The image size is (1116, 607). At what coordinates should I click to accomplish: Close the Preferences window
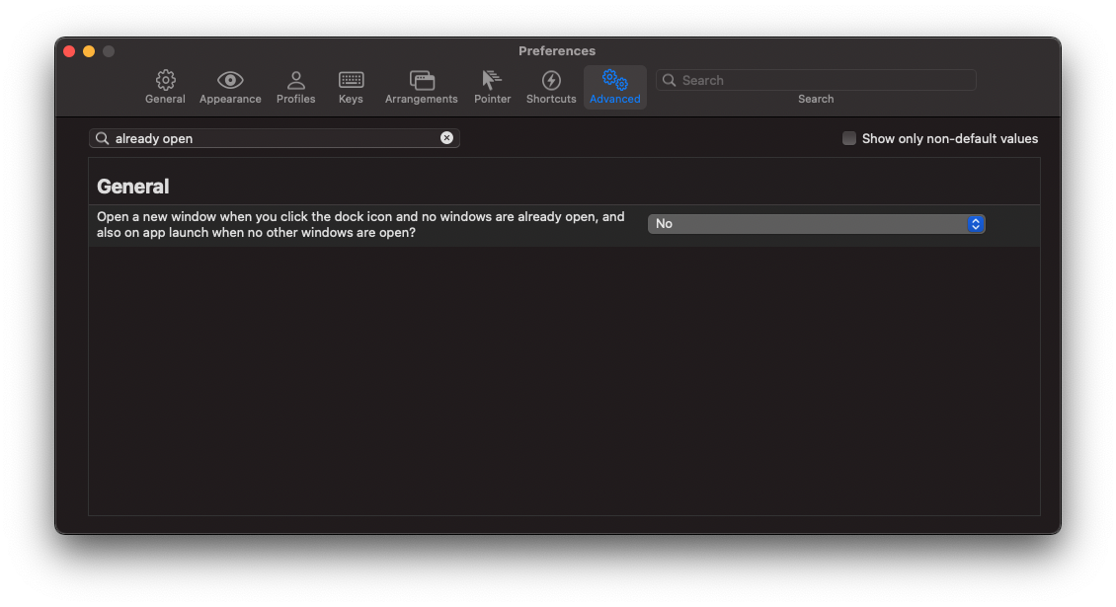pyautogui.click(x=69, y=51)
